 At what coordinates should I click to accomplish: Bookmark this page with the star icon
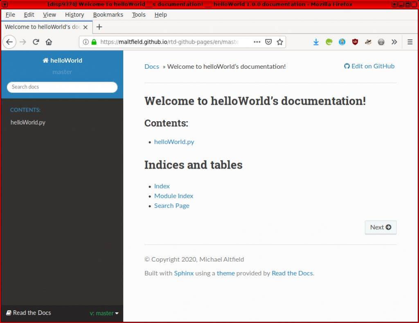point(280,42)
